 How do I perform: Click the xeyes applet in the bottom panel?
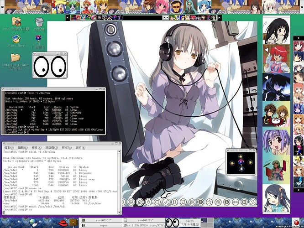click(x=173, y=223)
